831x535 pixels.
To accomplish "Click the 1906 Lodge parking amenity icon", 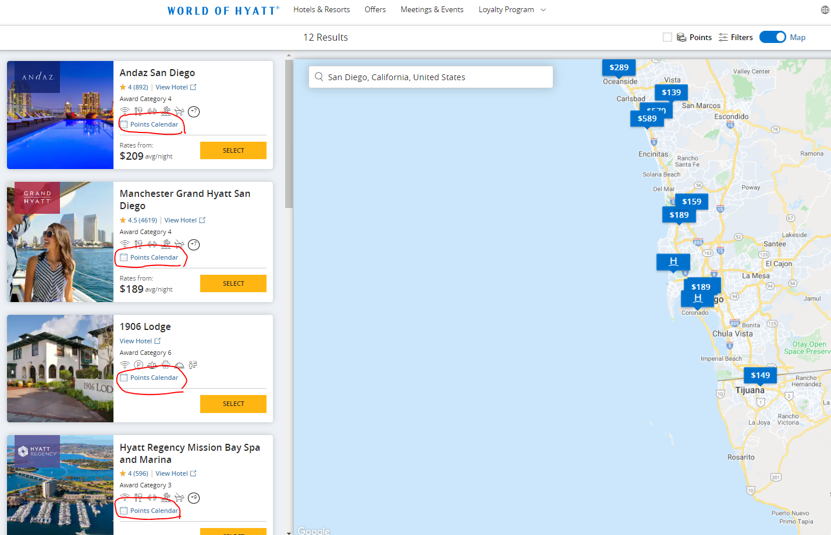I will point(138,365).
